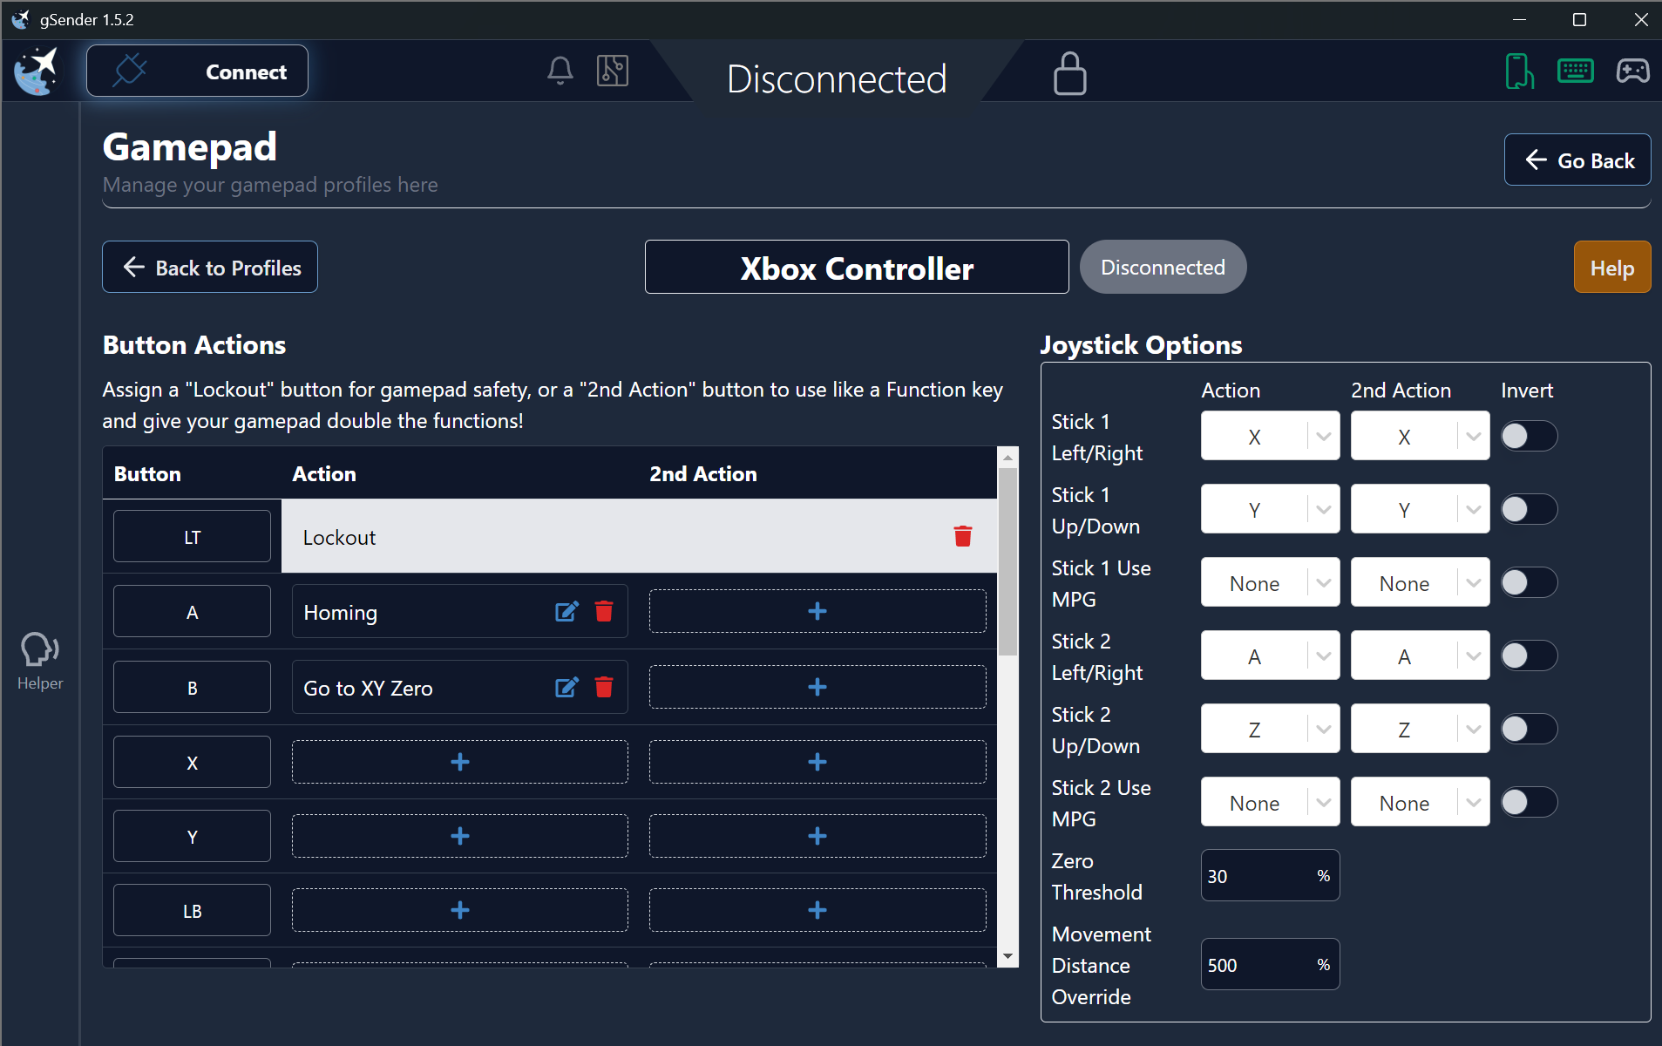1662x1046 pixels.
Task: Delete the Lockout action with trash icon
Action: 962,536
